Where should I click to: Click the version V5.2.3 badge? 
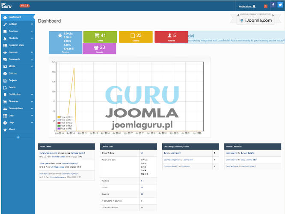[24, 6]
